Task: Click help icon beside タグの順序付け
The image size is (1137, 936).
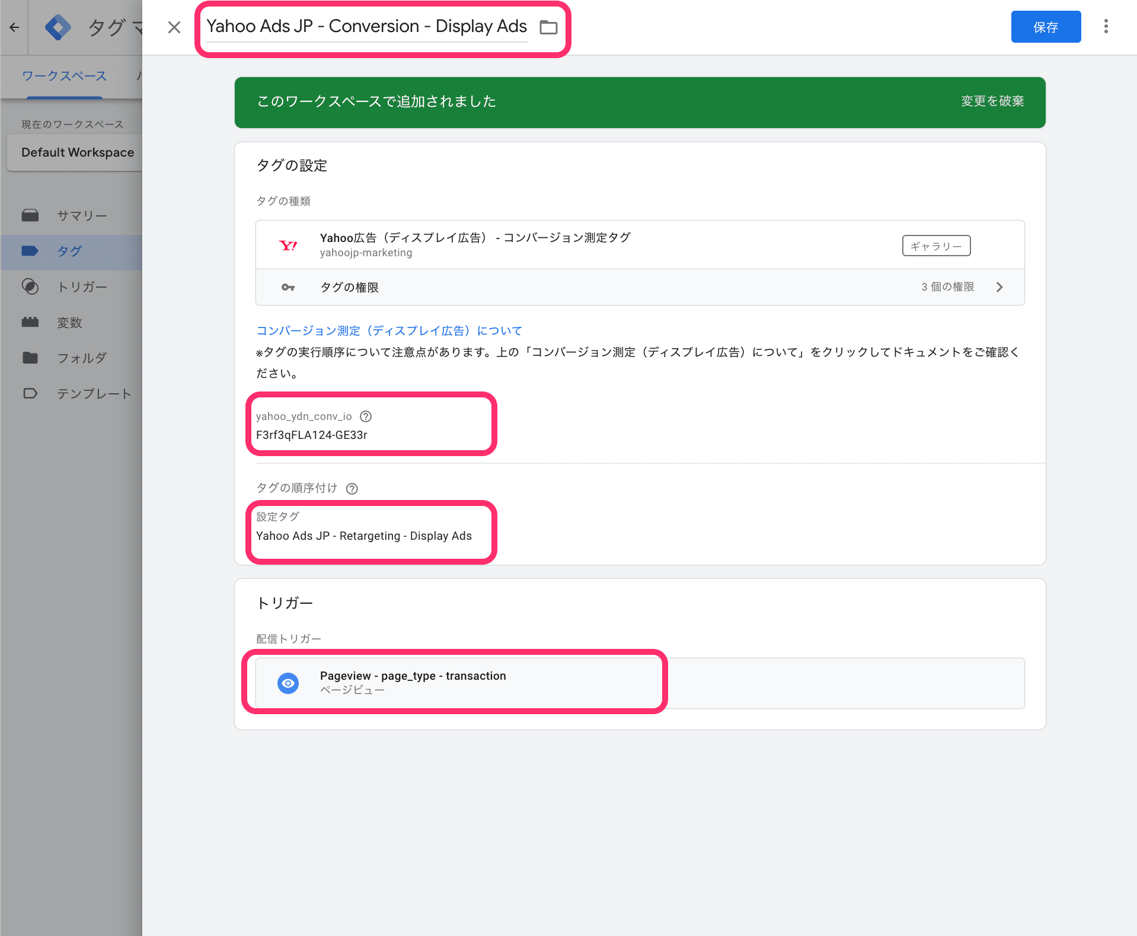Action: coord(352,488)
